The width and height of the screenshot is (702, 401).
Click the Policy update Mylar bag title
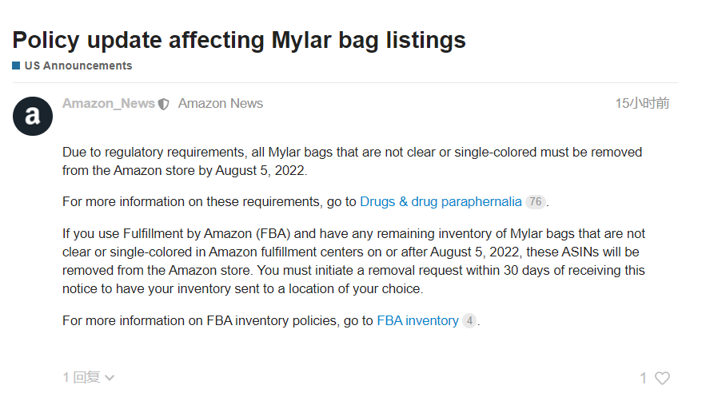coord(239,40)
